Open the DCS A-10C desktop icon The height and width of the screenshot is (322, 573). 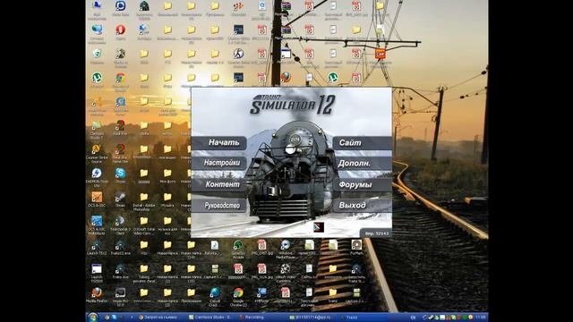tap(97, 199)
